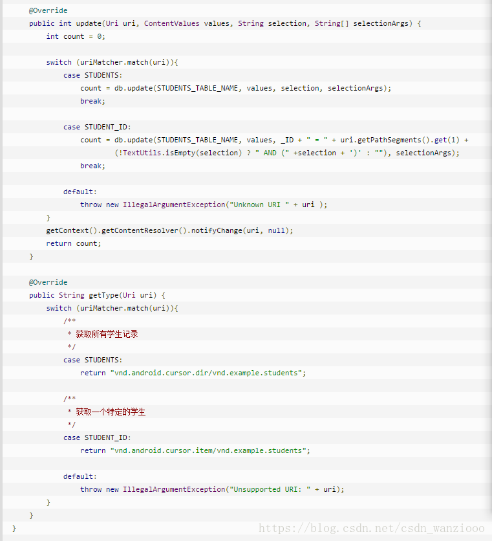Click the first @Override annotation
The height and width of the screenshot is (541, 492).
tap(48, 11)
